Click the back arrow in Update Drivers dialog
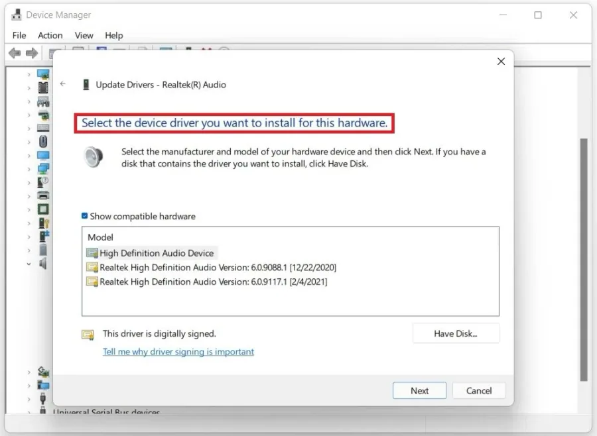 click(63, 84)
